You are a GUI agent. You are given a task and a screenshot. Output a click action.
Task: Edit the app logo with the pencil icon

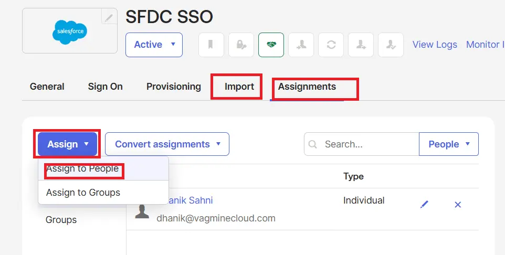pyautogui.click(x=109, y=17)
